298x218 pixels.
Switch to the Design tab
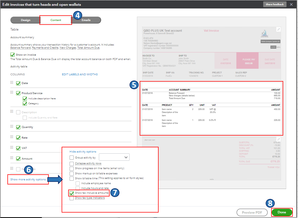[25, 20]
